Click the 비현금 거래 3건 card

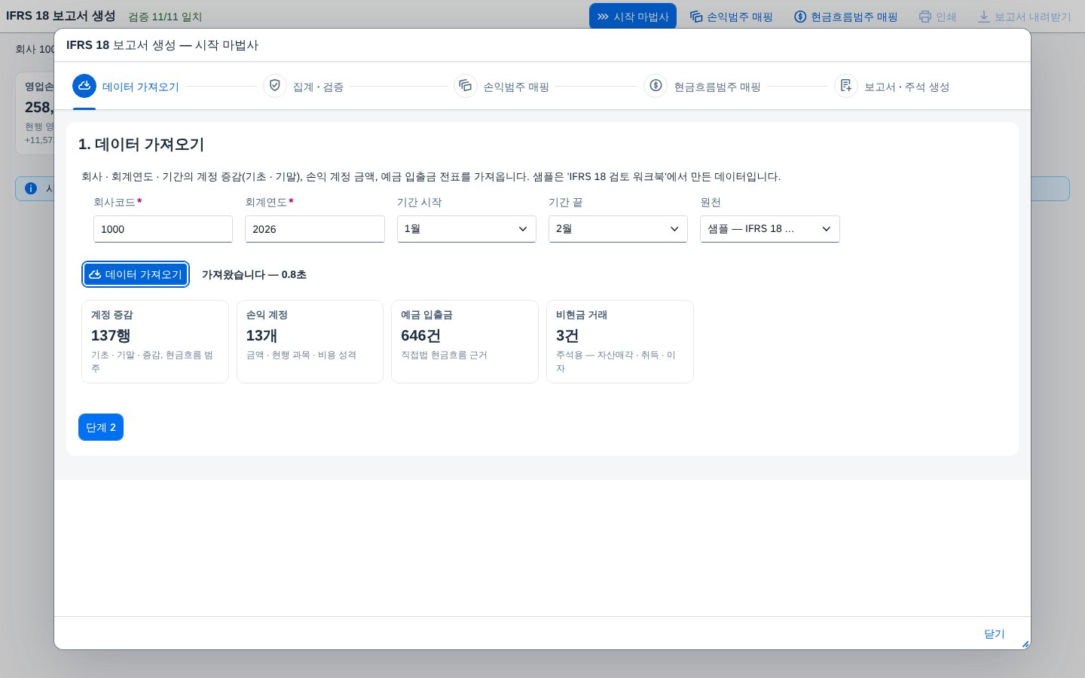(620, 341)
